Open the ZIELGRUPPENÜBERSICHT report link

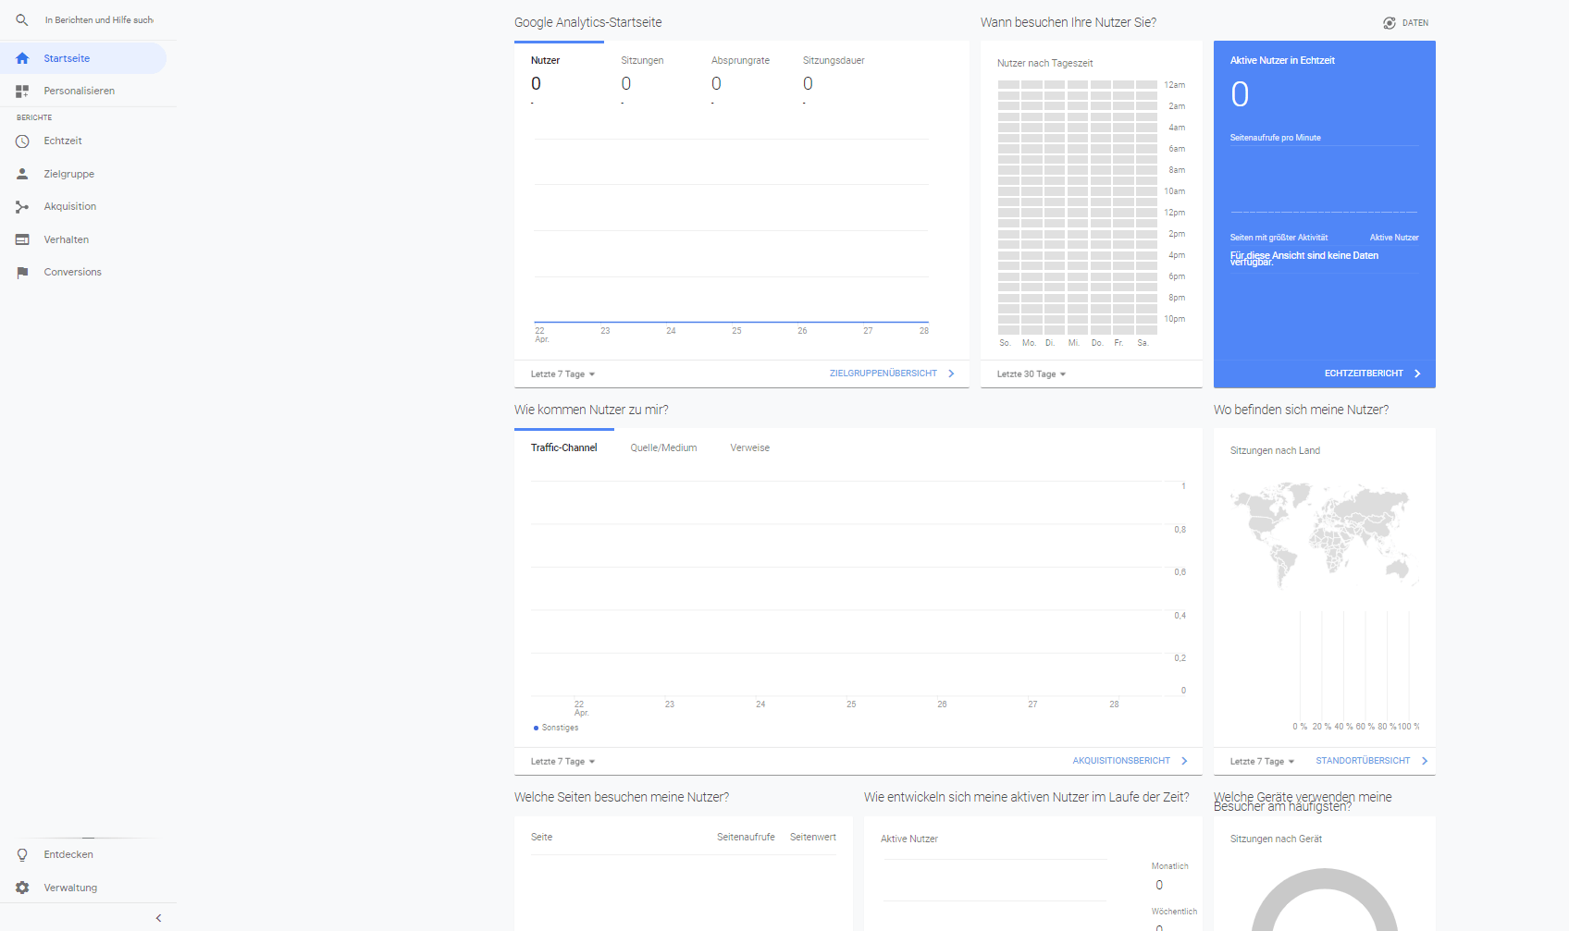[x=883, y=374]
